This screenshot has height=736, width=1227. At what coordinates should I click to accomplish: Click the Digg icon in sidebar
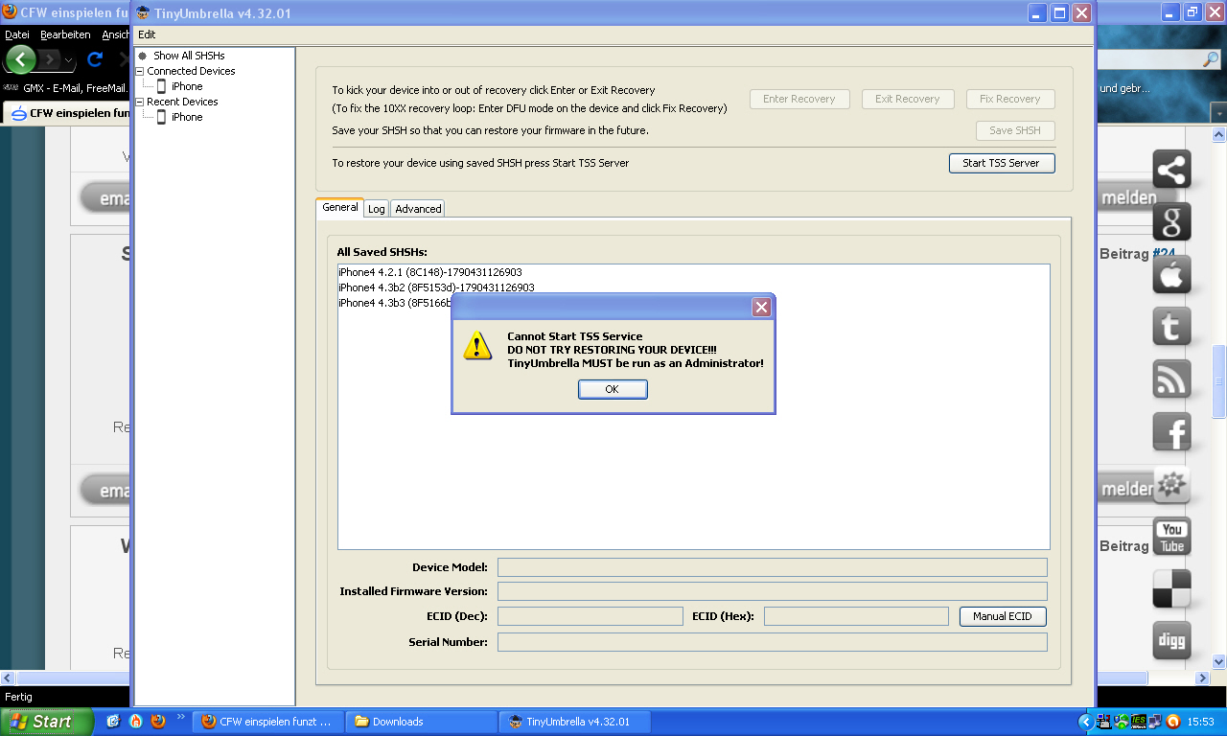(x=1171, y=640)
